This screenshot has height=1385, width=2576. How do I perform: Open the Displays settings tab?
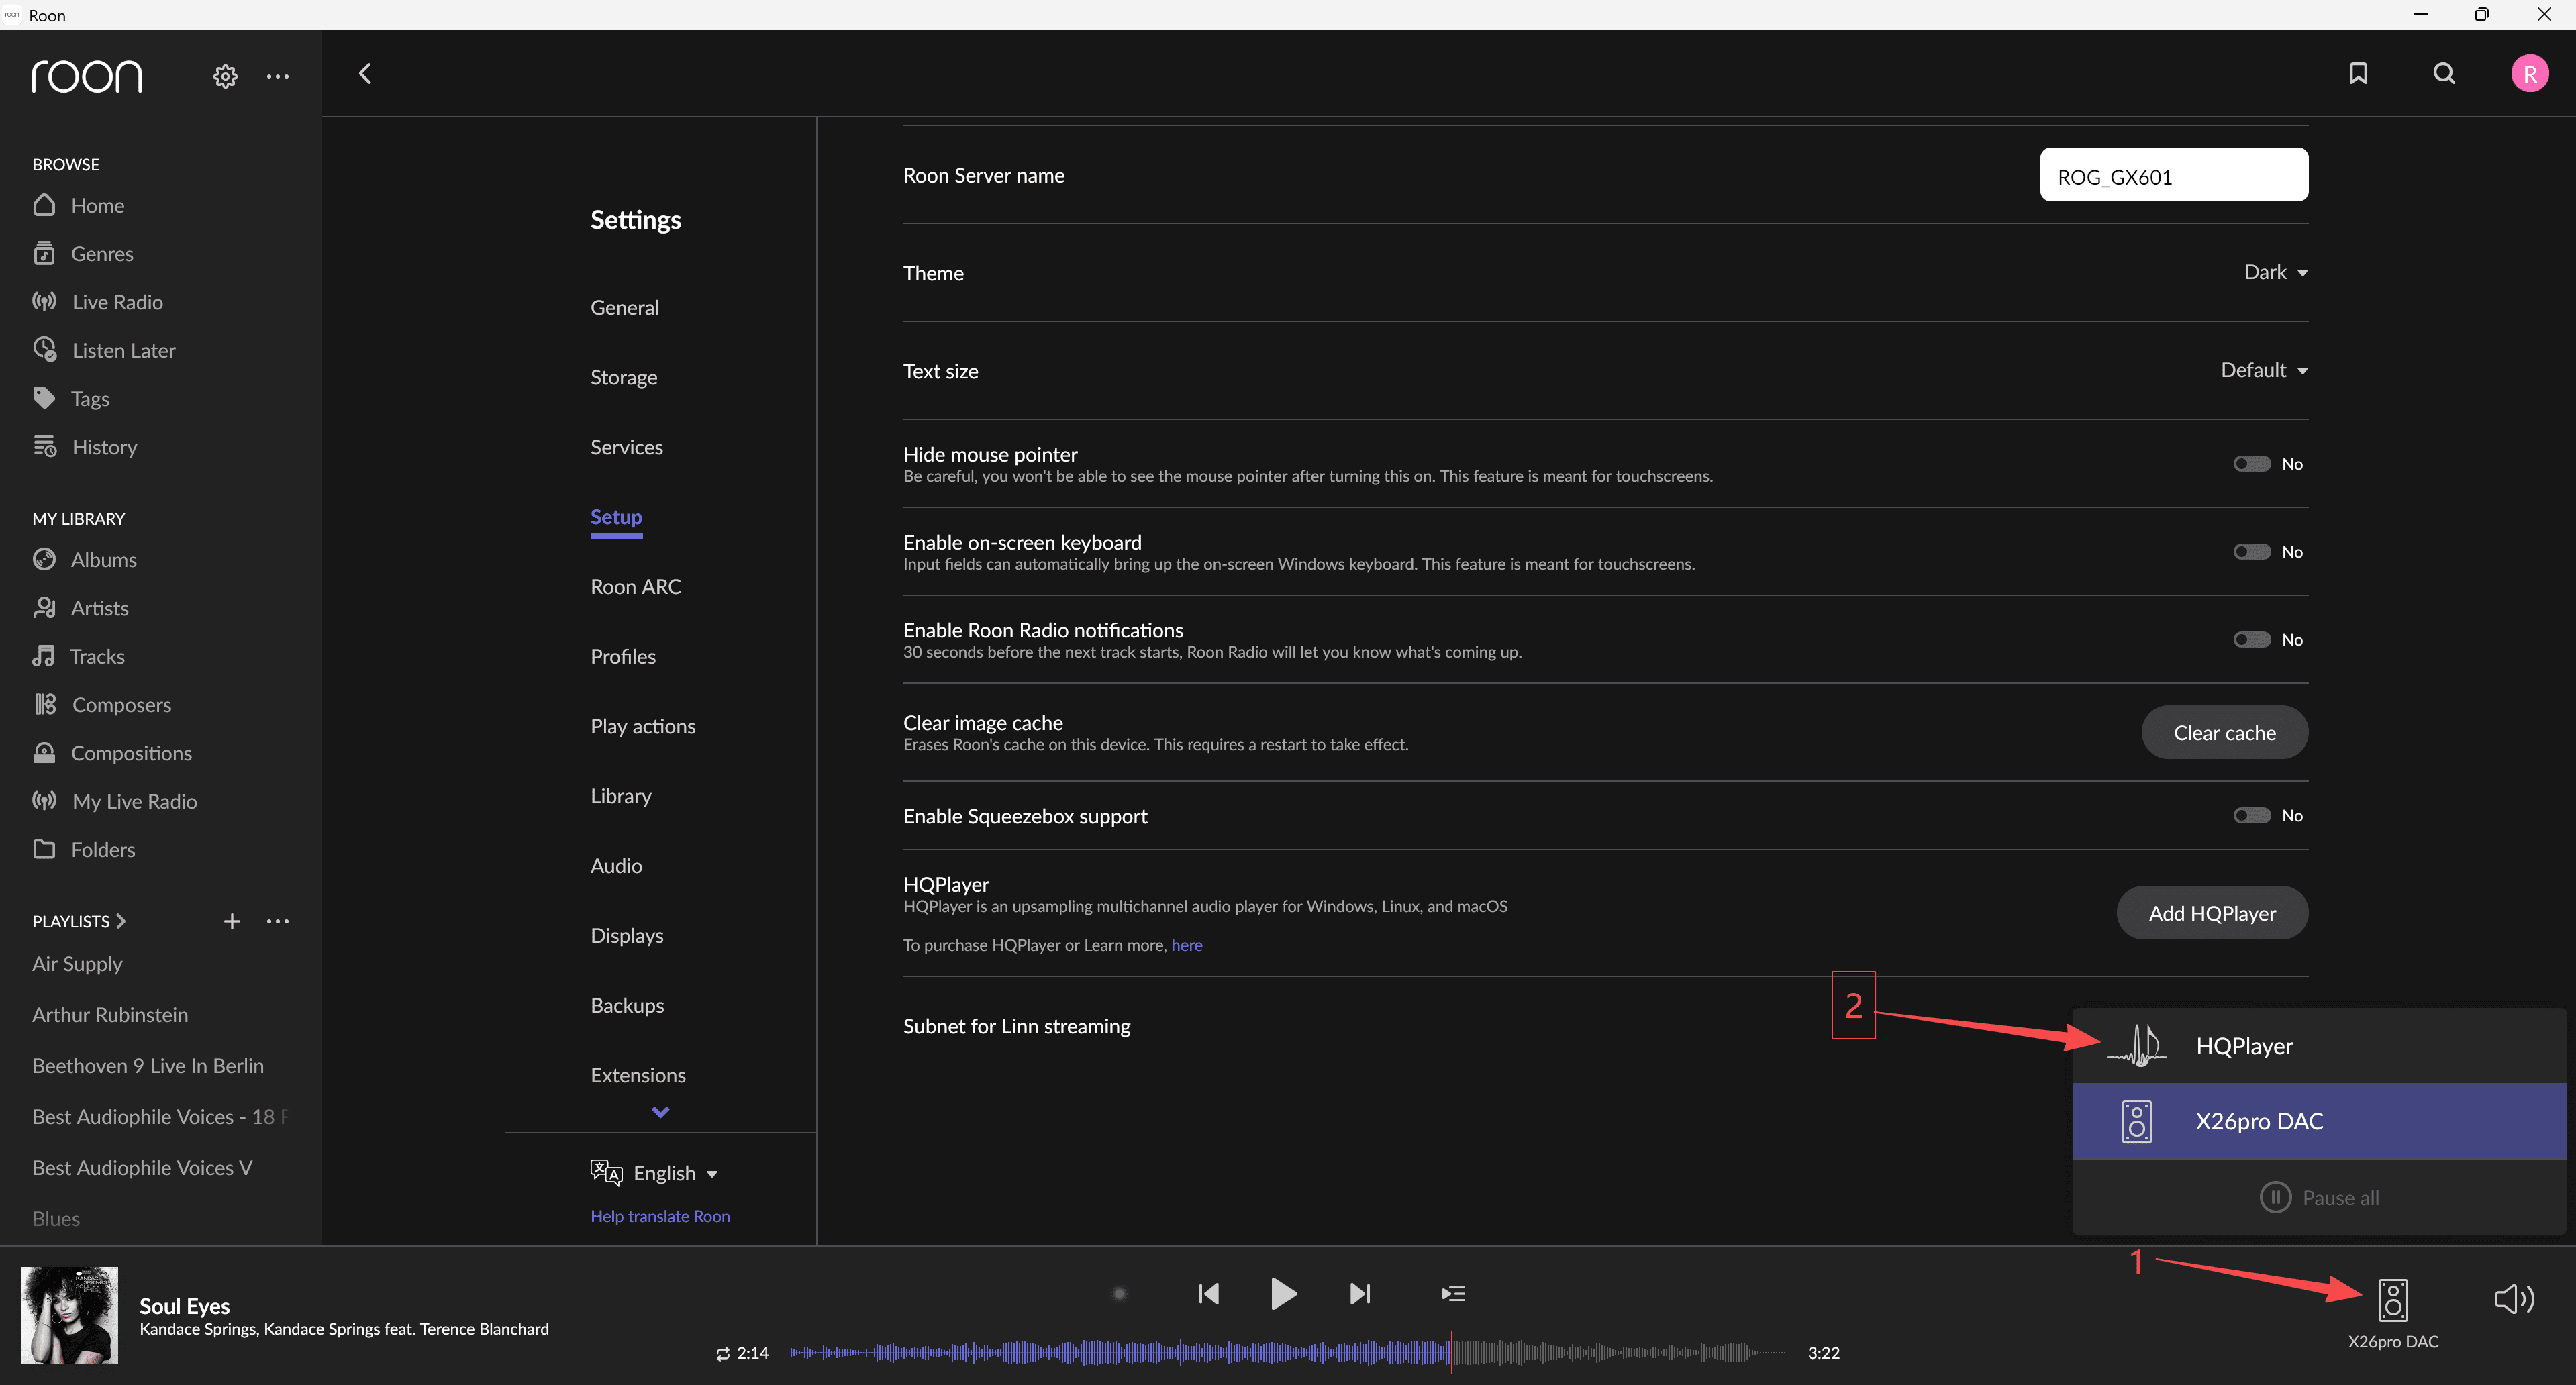[x=627, y=935]
